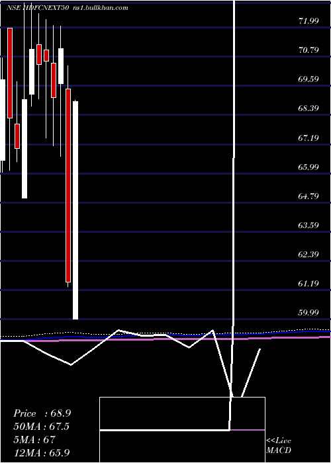The width and height of the screenshot is (331, 463).
Task: Select the 67.19 price axis label
Action: point(309,138)
